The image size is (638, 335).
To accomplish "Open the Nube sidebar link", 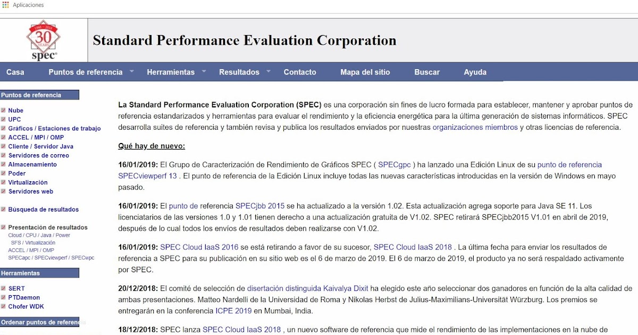I will (16, 111).
